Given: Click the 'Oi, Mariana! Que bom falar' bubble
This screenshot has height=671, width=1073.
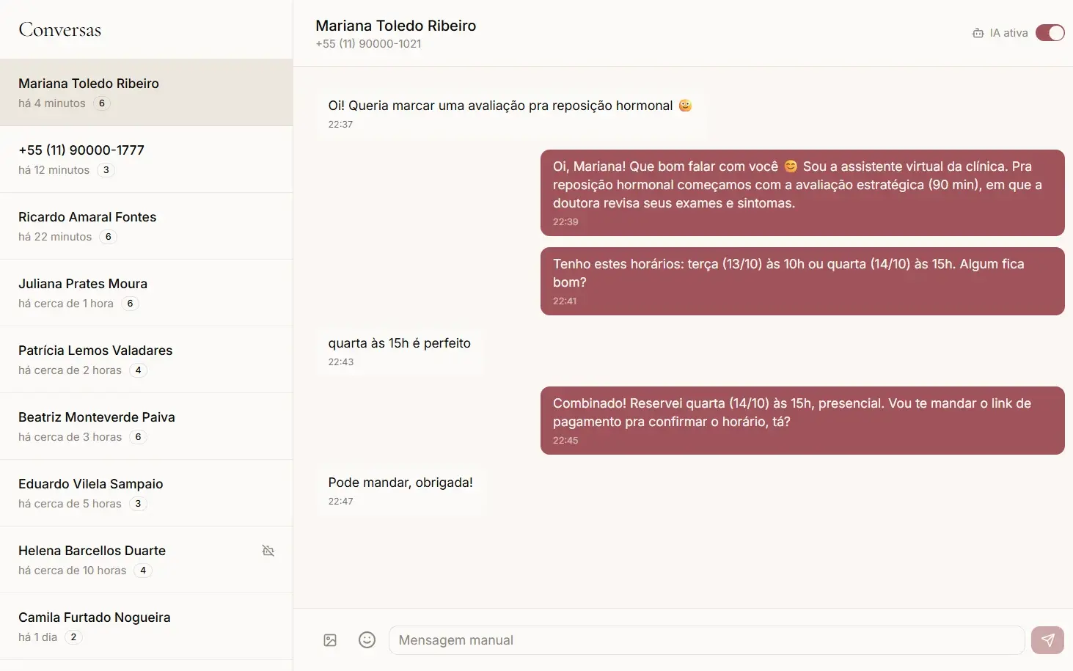Looking at the screenshot, I should pos(802,193).
